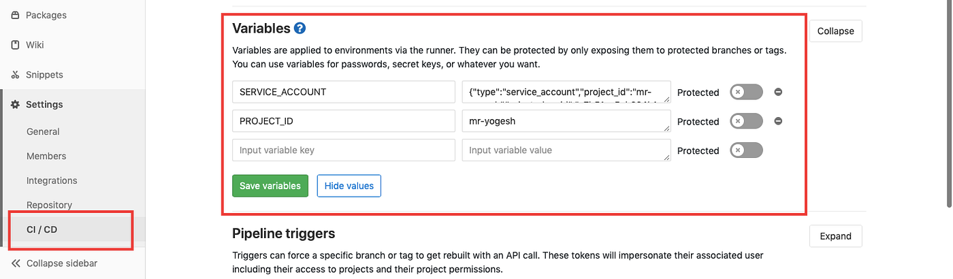Click the Hide values button
Screen dimensions: 953x279
tap(349, 186)
